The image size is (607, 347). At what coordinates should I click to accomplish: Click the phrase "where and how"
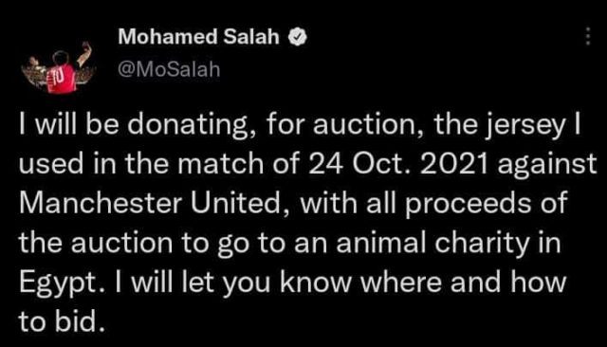coord(464,283)
